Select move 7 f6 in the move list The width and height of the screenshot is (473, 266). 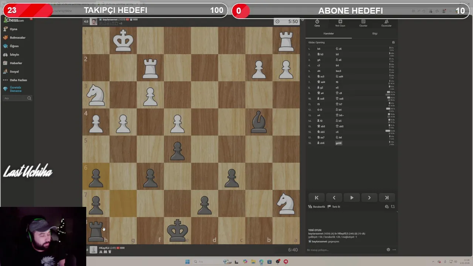[337, 82]
